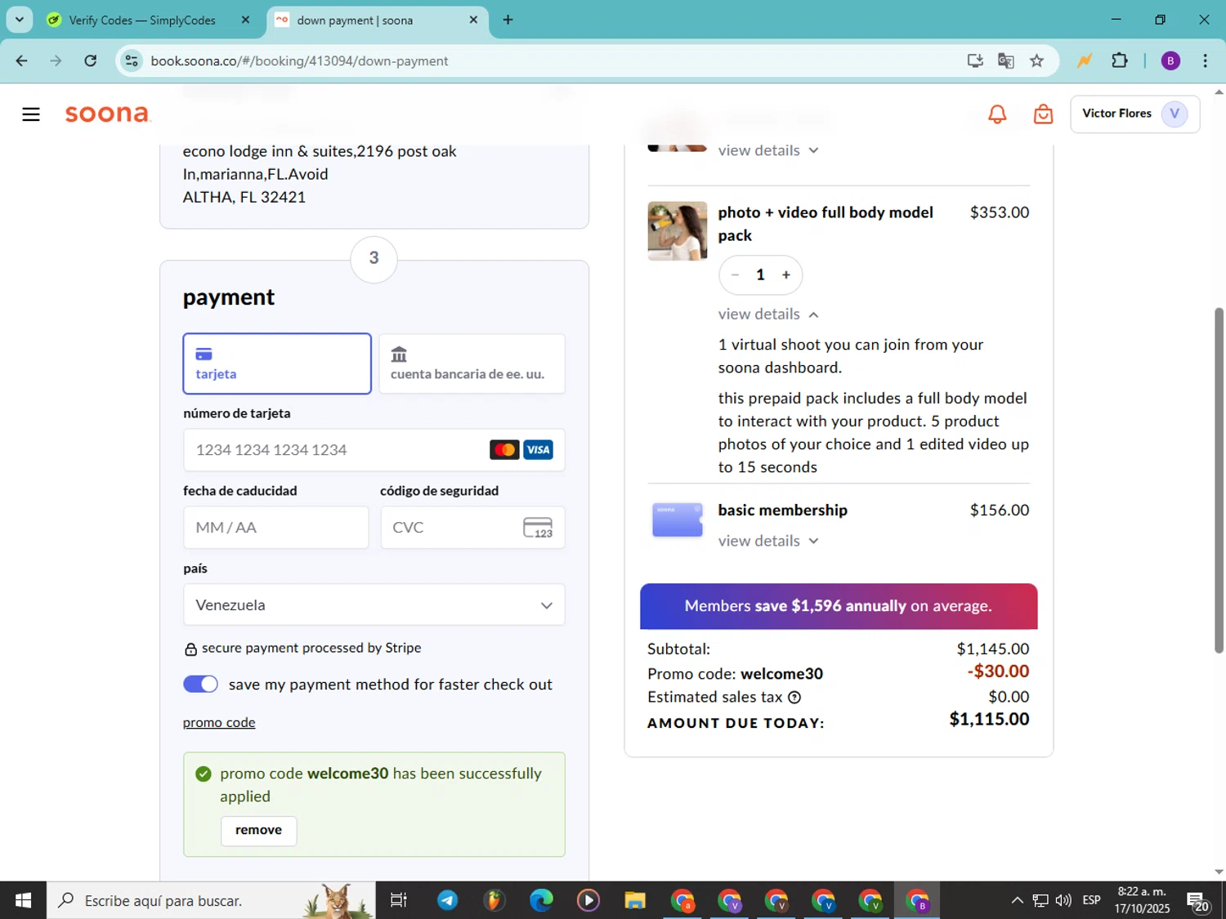The width and height of the screenshot is (1226, 919).
Task: Open Windows notification center
Action: [1199, 902]
